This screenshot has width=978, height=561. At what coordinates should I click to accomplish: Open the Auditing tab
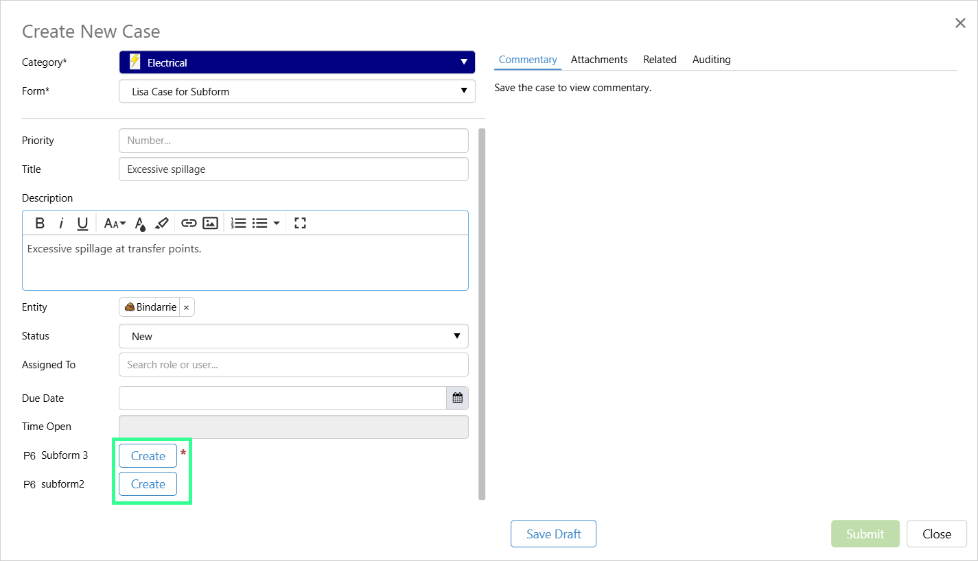click(711, 60)
